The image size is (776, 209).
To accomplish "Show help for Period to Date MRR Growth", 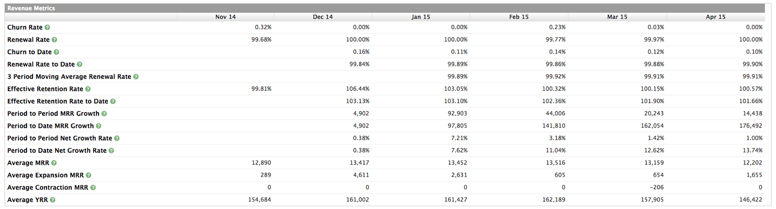I will point(98,126).
